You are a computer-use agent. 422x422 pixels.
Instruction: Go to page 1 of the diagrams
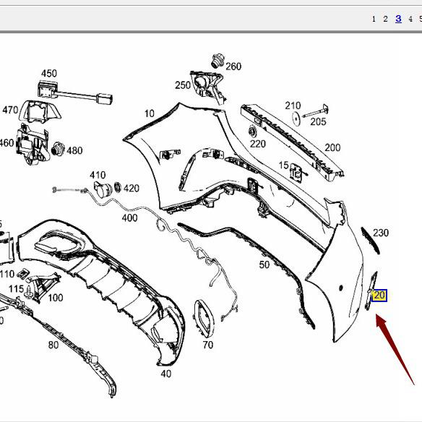tap(374, 19)
